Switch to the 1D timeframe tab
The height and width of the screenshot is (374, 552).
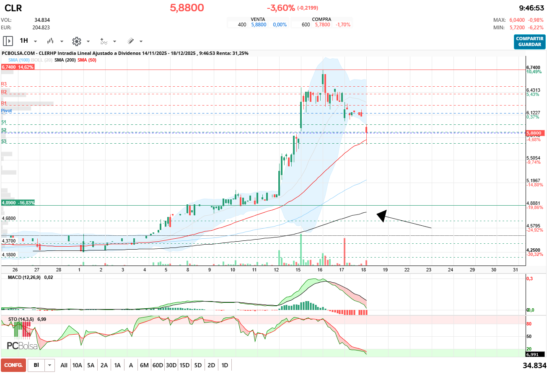[225, 365]
